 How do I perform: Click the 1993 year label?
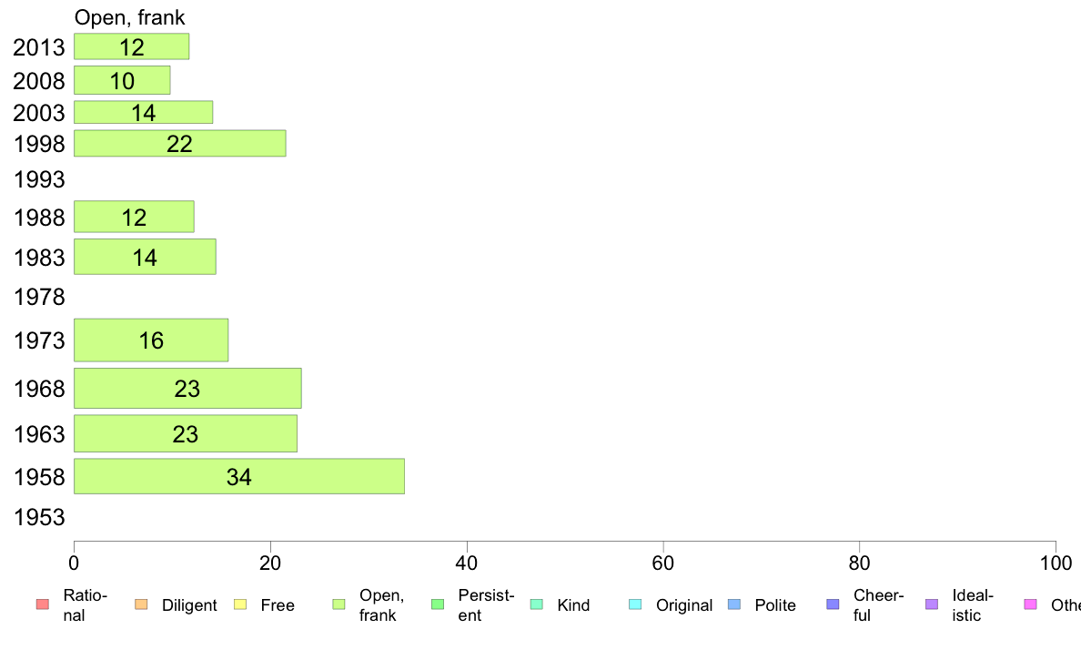coord(39,179)
